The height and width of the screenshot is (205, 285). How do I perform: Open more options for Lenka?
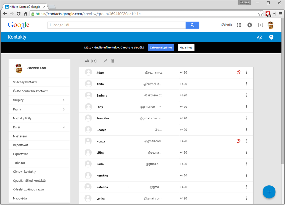coord(246,198)
